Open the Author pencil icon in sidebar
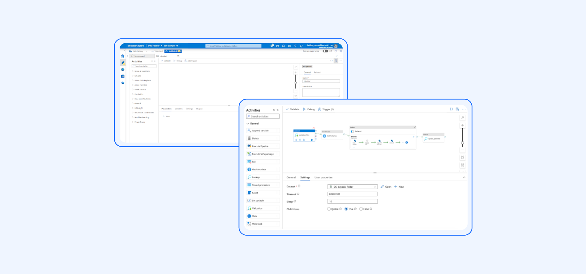This screenshot has width=586, height=274. (123, 62)
